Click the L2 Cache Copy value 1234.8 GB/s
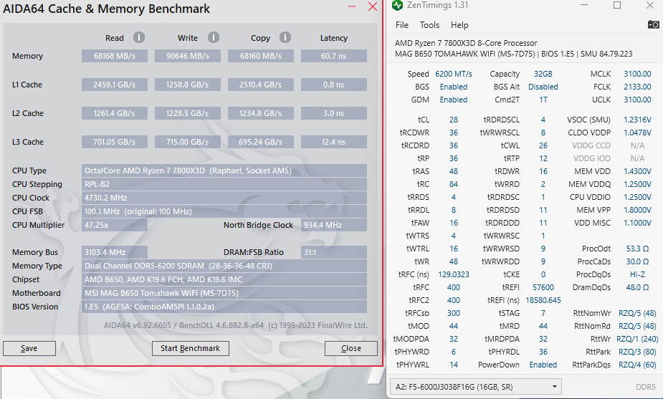Screen dimensions: 663x399 [261, 113]
